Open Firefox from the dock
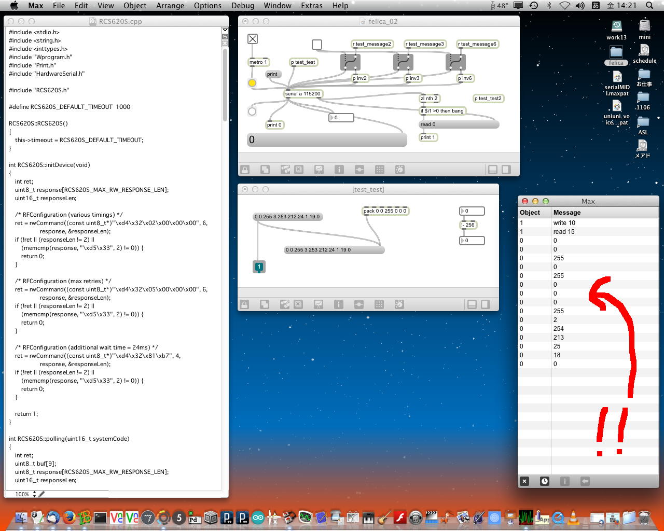Image resolution: width=664 pixels, height=531 pixels. pos(68,517)
